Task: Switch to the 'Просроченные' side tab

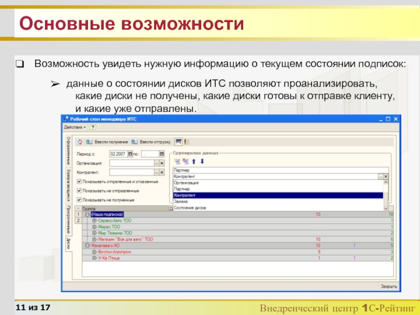Action: pyautogui.click(x=68, y=220)
